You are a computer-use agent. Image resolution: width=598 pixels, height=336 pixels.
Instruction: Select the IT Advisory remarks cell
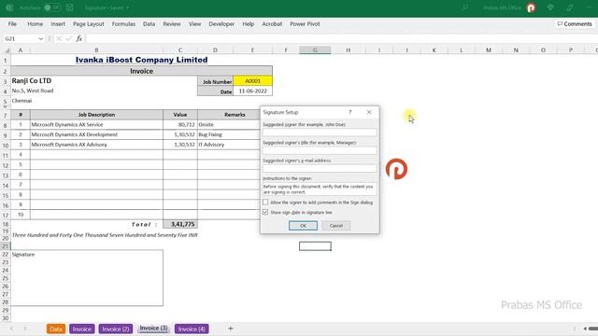229,145
